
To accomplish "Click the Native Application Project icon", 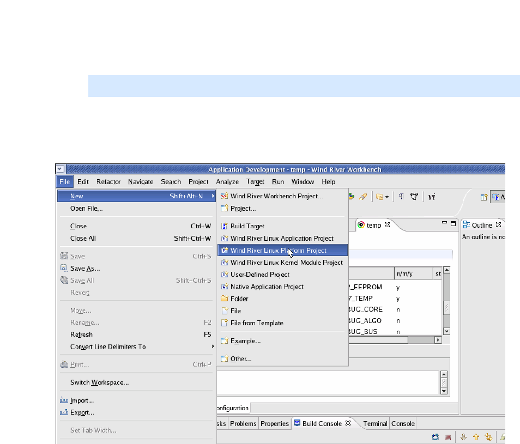I will (225, 286).
